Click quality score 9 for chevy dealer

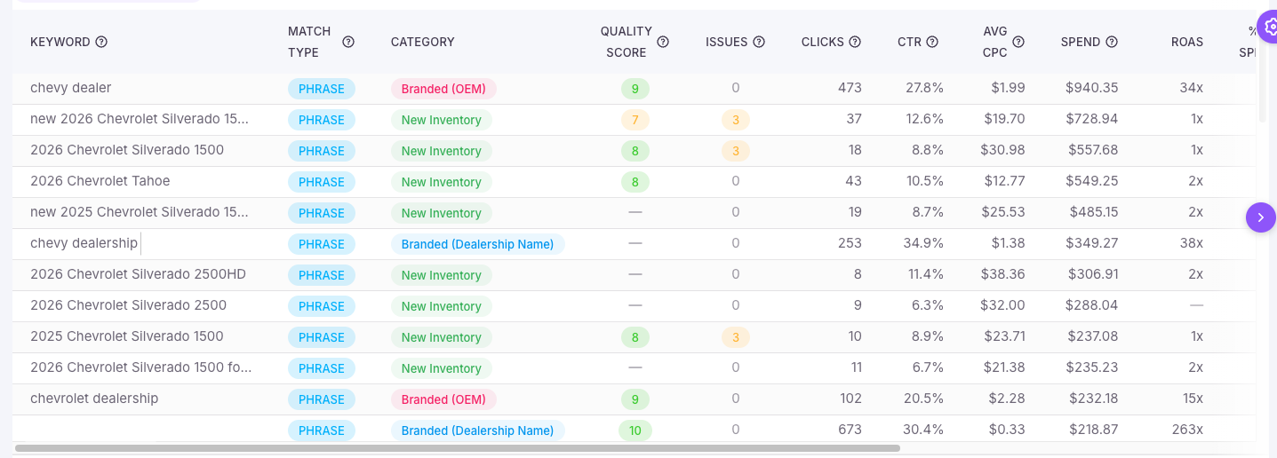635,89
